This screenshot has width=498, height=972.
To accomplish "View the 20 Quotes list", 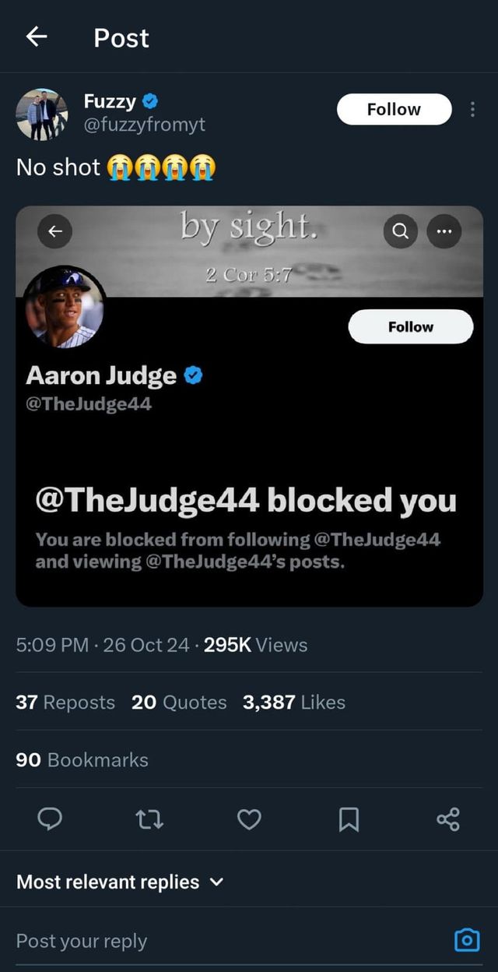I will (179, 703).
